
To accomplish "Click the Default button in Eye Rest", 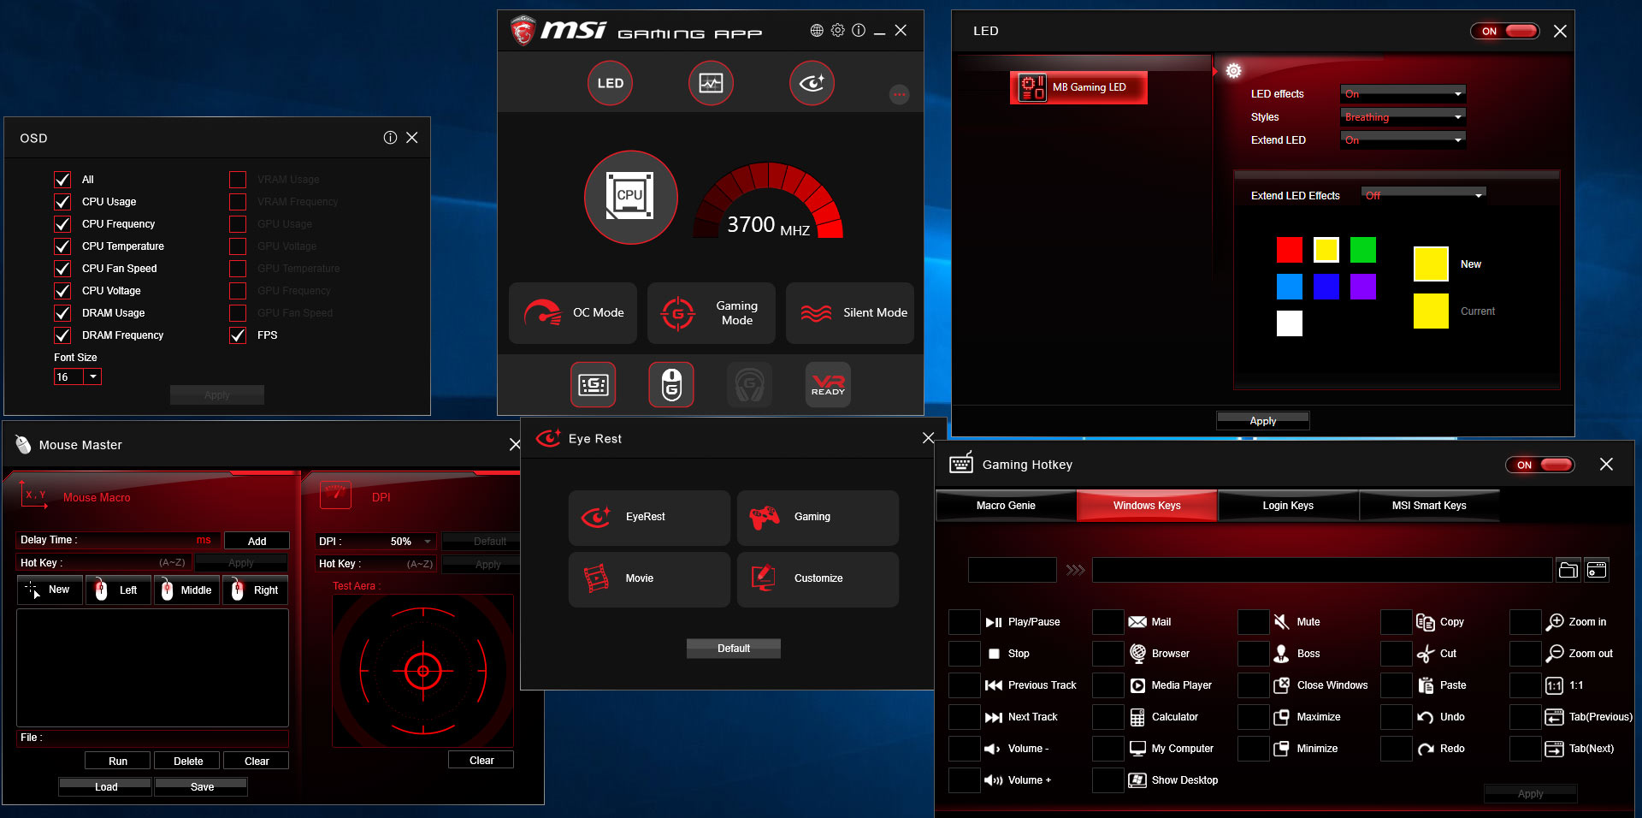I will 734,649.
